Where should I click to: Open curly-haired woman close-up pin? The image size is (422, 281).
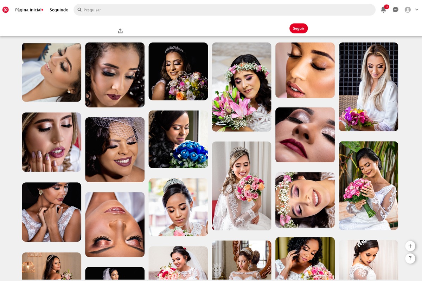[x=115, y=75]
